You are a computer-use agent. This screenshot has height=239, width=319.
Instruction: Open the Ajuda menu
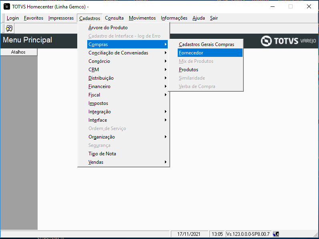click(x=199, y=18)
